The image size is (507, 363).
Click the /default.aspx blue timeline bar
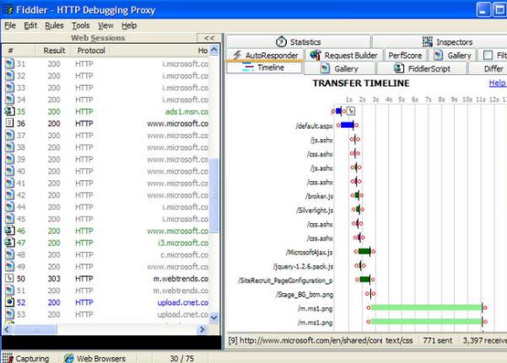[347, 125]
